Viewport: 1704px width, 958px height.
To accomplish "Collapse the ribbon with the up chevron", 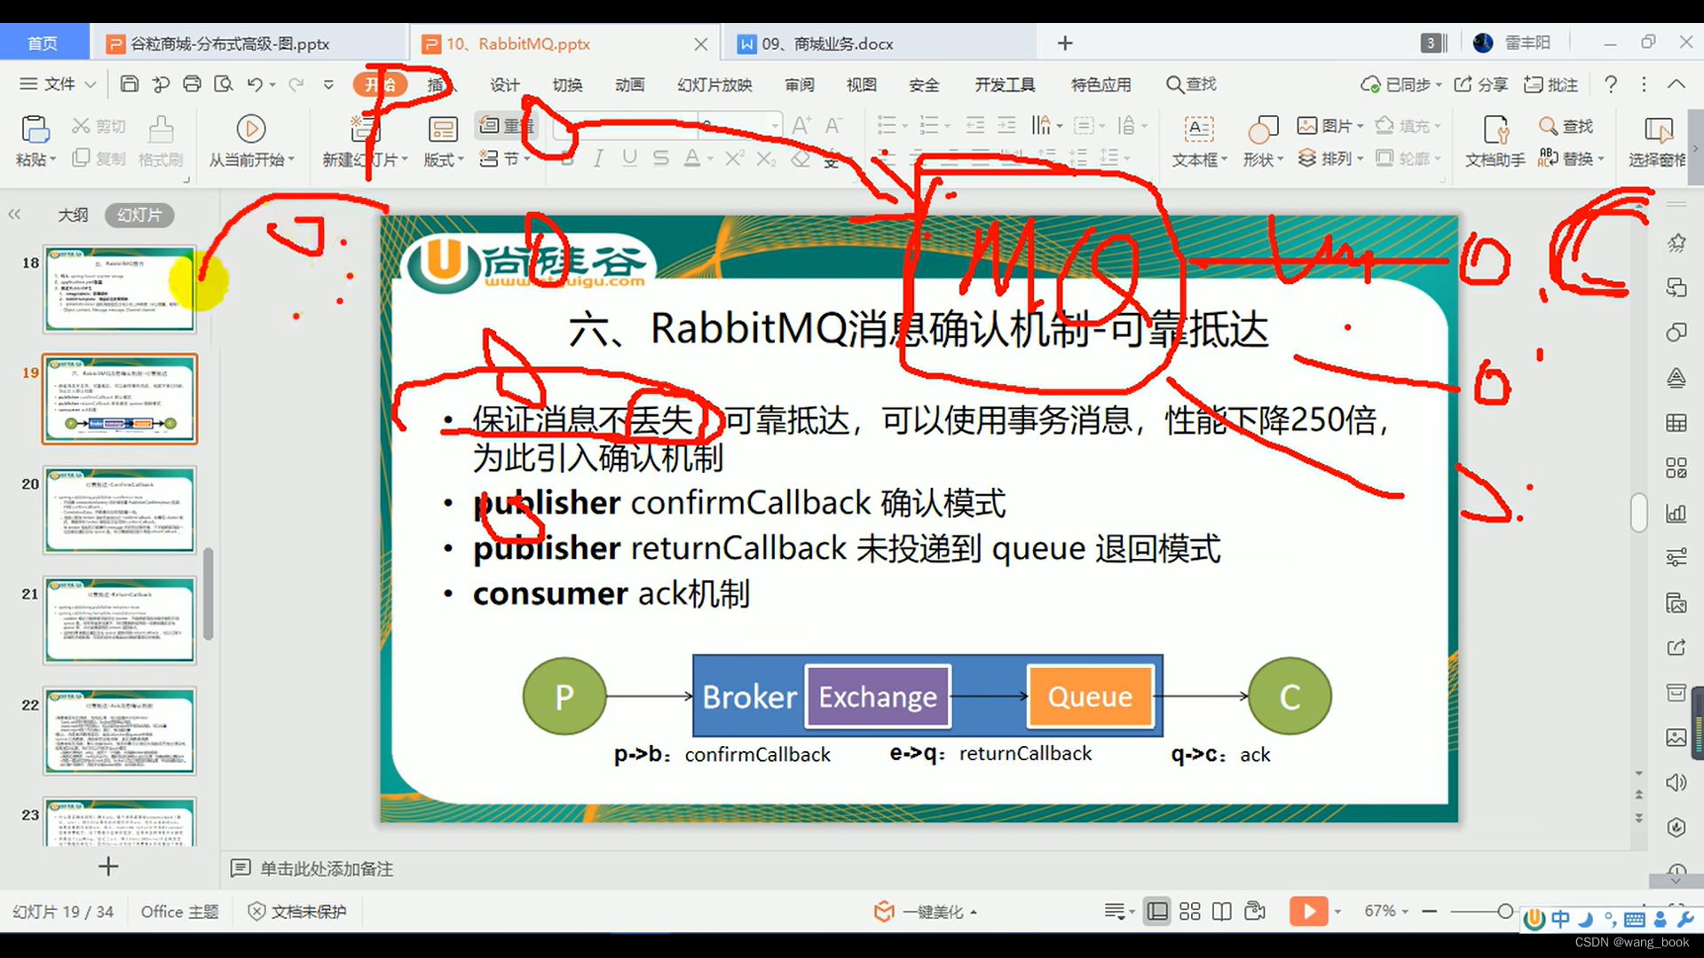I will [1676, 84].
